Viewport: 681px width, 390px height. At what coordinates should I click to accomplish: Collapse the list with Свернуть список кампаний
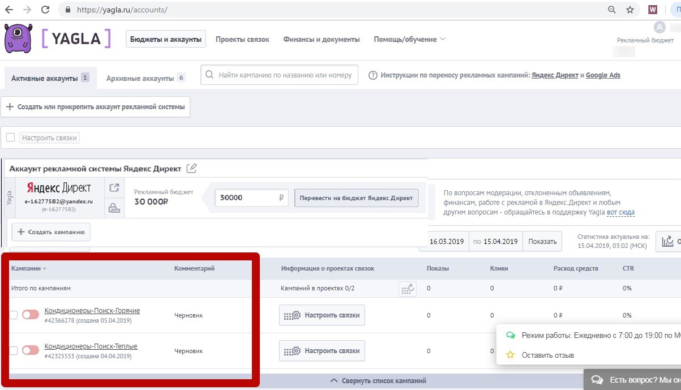point(378,381)
